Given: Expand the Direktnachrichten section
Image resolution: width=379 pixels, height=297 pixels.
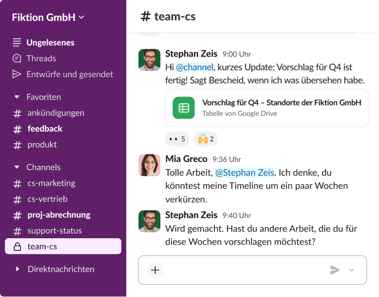Looking at the screenshot, I should pos(17,269).
